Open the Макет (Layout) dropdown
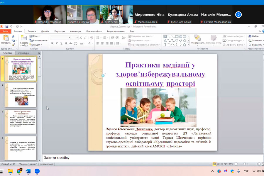 point(36,36)
